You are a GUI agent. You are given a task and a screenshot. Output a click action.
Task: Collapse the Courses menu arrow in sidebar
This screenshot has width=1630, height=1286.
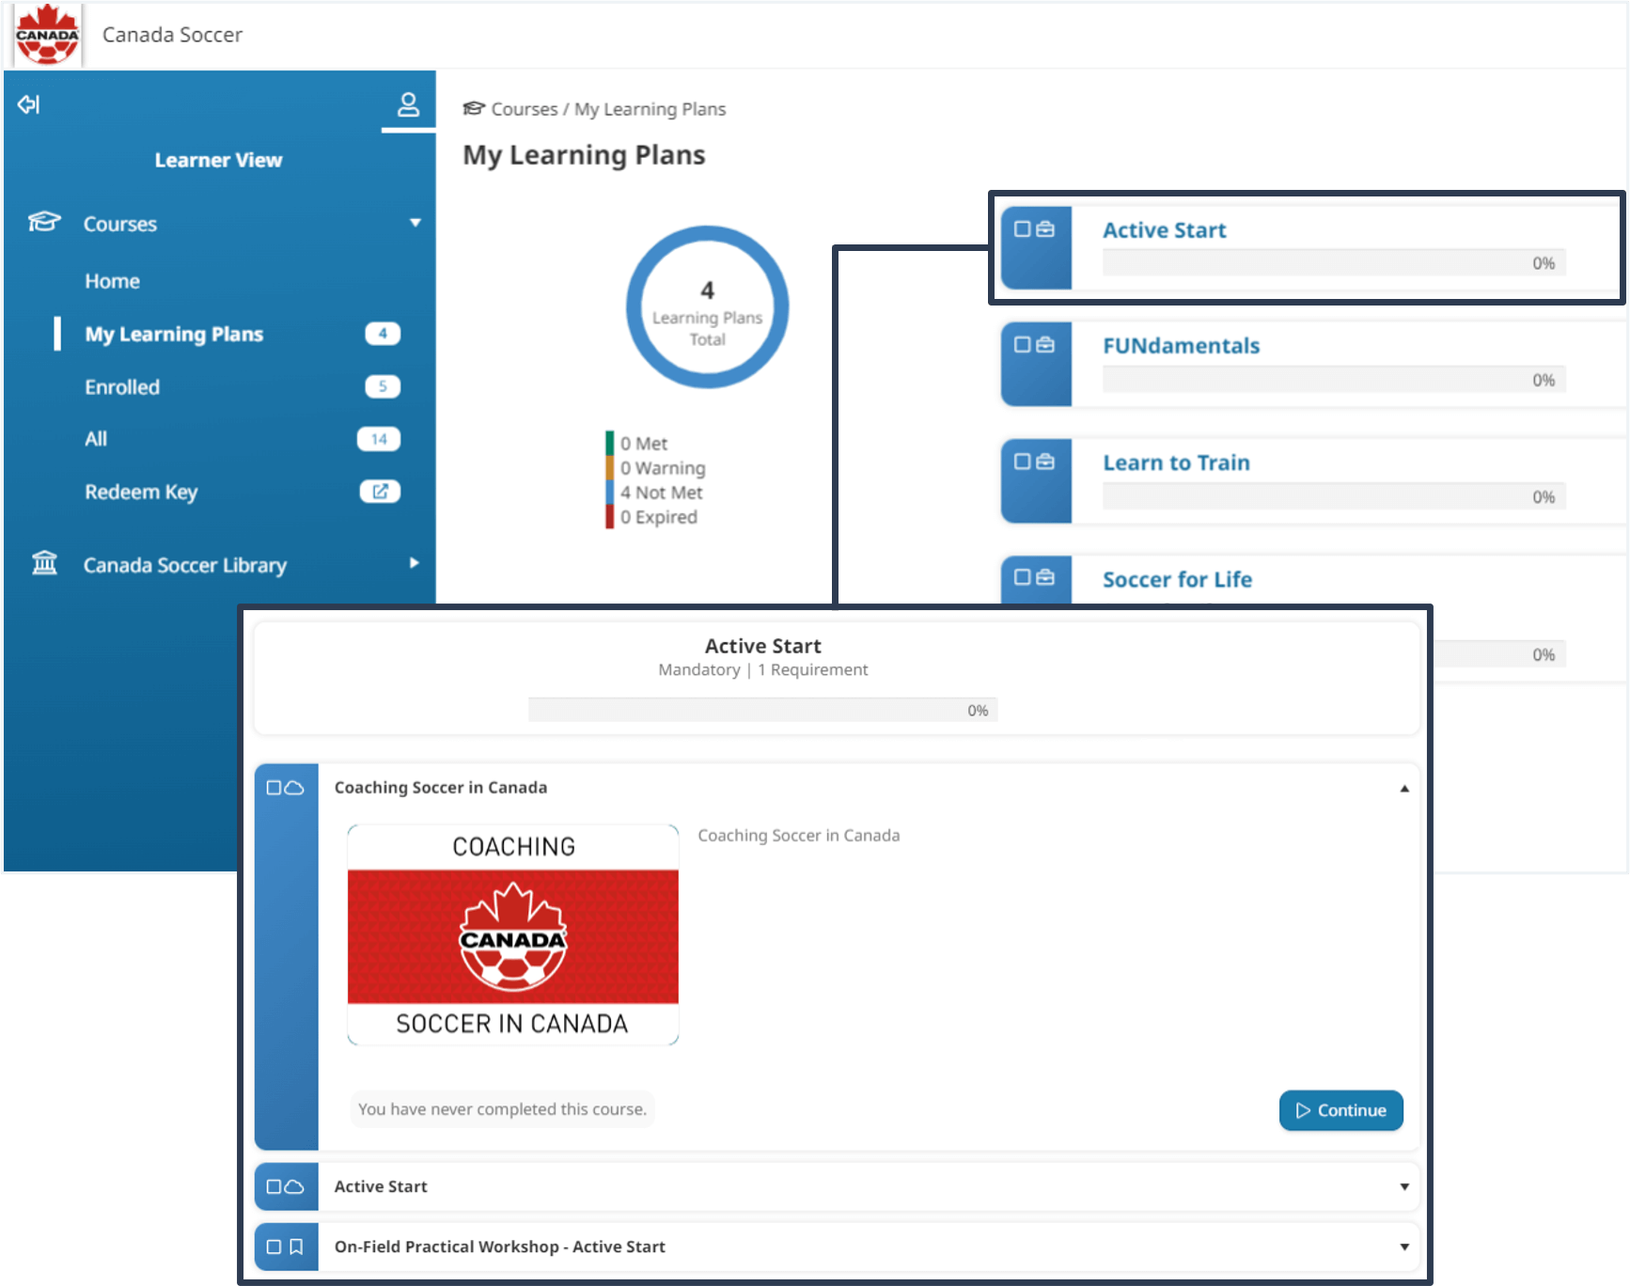415,223
